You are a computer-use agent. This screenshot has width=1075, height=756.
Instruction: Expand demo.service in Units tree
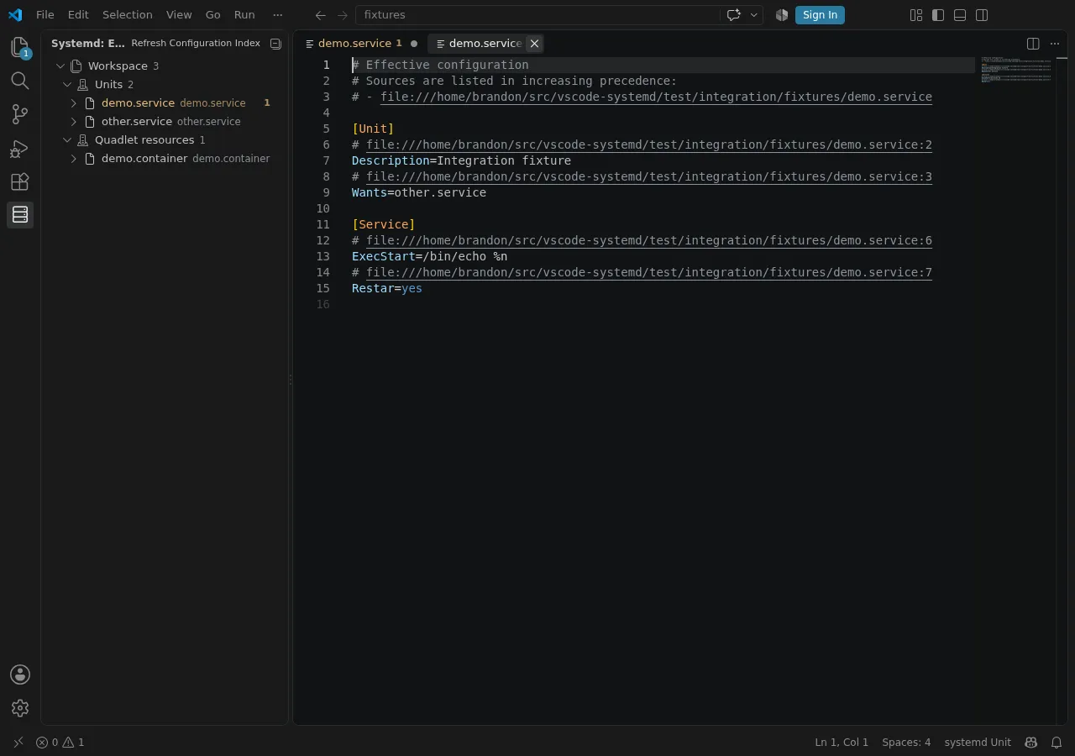click(74, 102)
